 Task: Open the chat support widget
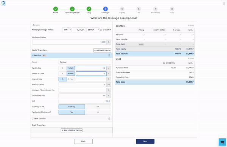[x=222, y=142]
